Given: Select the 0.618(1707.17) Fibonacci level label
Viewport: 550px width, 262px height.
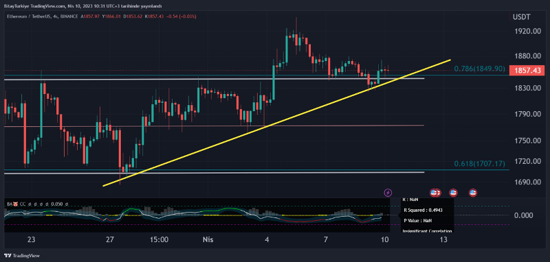Looking at the screenshot, I should tap(479, 163).
